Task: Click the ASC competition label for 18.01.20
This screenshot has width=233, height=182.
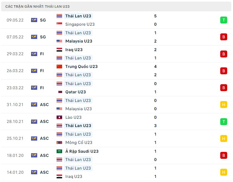Action: [44, 155]
